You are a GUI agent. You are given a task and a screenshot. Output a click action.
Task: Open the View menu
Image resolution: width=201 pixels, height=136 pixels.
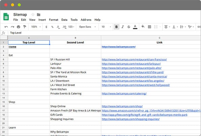pyautogui.click(x=32, y=20)
